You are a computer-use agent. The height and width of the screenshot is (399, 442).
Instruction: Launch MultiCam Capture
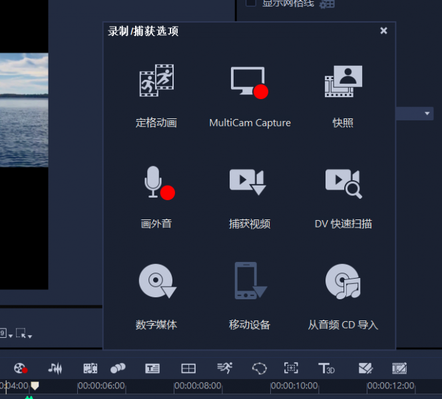(x=250, y=96)
